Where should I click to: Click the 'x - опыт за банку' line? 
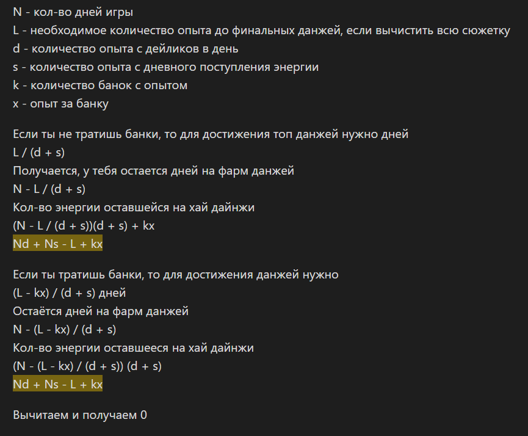click(60, 104)
